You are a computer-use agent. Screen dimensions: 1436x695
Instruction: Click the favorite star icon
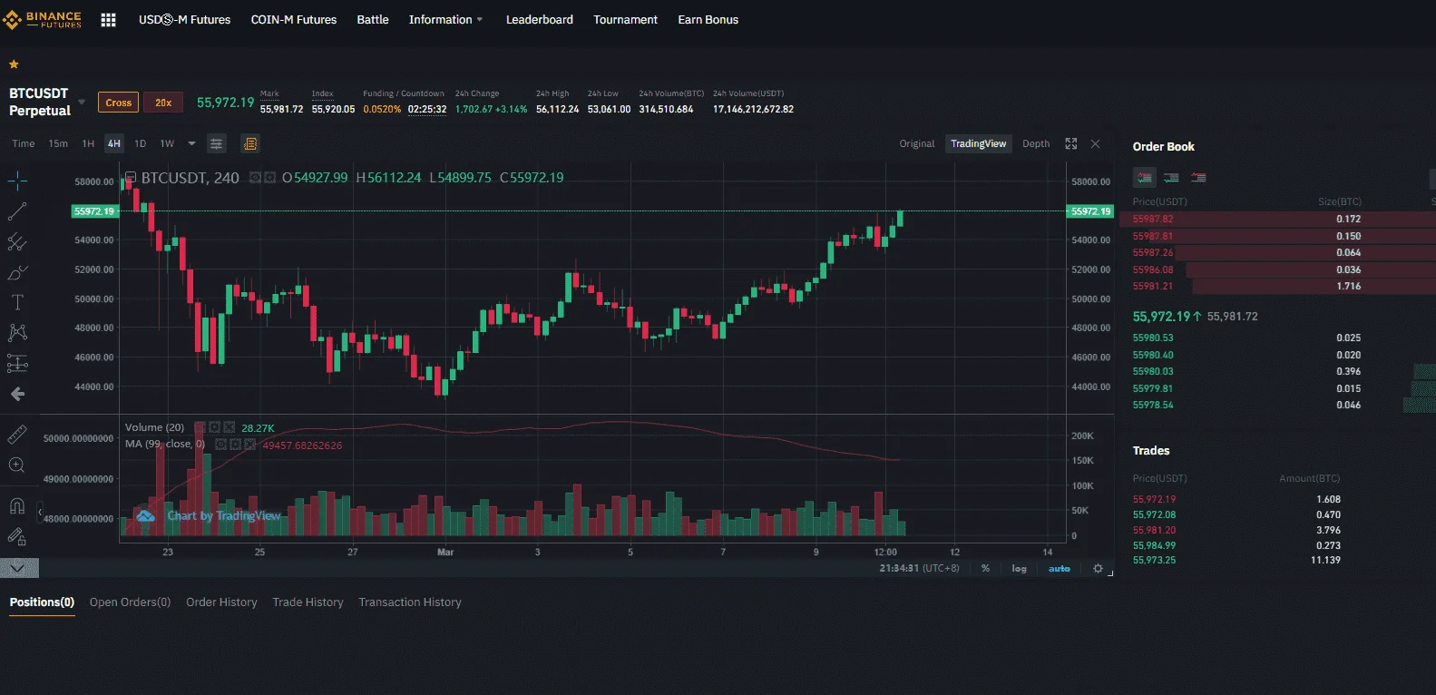[x=14, y=64]
